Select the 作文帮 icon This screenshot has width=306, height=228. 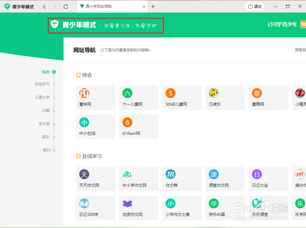click(182, 179)
